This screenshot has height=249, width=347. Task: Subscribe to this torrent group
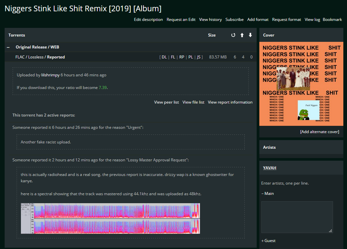(x=234, y=20)
